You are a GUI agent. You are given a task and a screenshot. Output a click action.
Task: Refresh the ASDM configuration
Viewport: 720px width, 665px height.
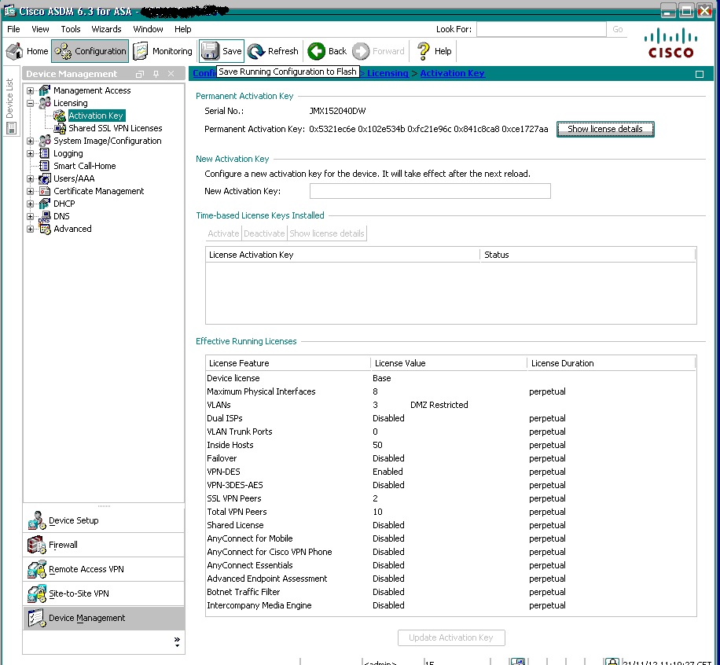[274, 51]
